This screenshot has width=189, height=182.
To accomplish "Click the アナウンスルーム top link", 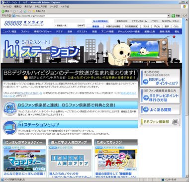I will click(x=139, y=21).
